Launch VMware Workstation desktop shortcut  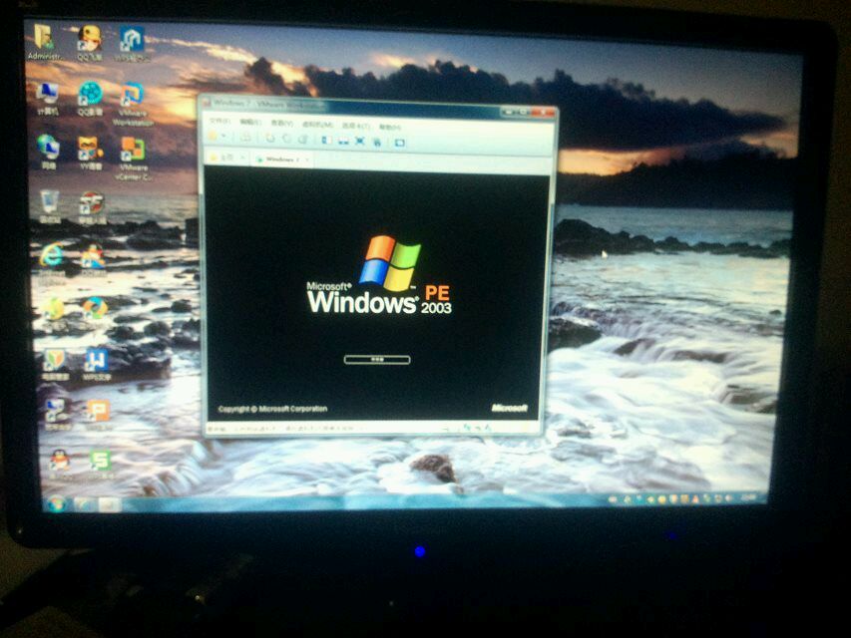click(133, 104)
